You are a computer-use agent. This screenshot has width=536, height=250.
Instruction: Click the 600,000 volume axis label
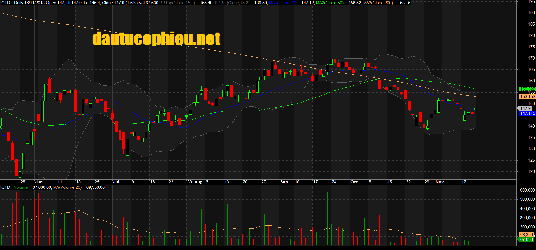click(527, 190)
